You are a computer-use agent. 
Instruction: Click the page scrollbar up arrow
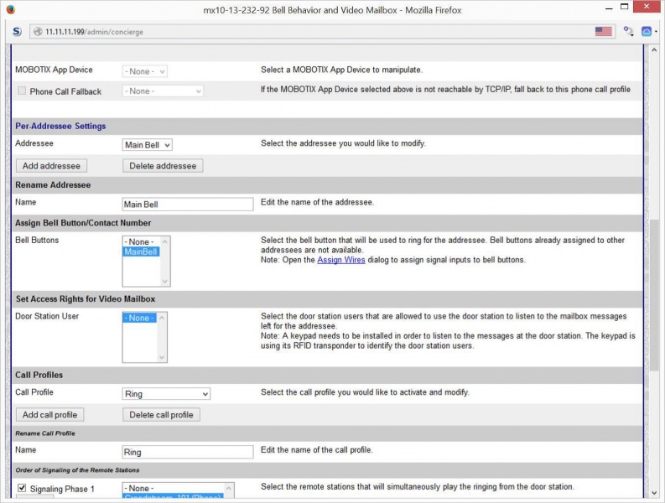click(x=653, y=50)
